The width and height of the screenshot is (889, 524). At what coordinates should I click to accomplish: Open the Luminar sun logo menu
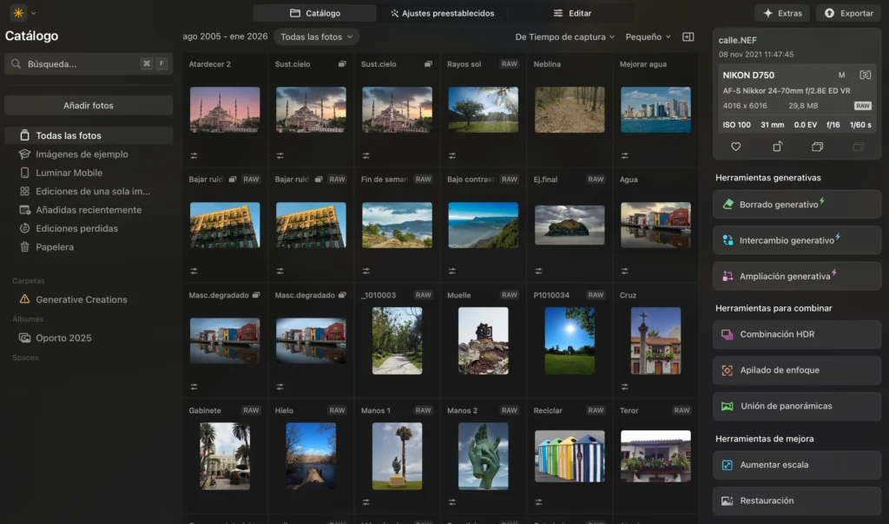coord(19,12)
